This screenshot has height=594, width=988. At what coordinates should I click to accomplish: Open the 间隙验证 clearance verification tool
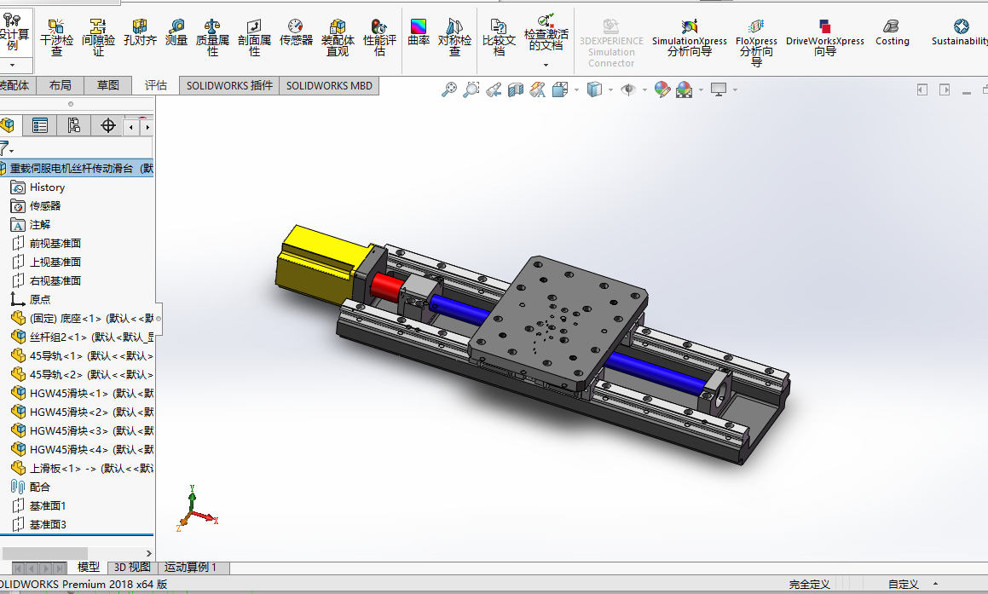click(x=98, y=37)
